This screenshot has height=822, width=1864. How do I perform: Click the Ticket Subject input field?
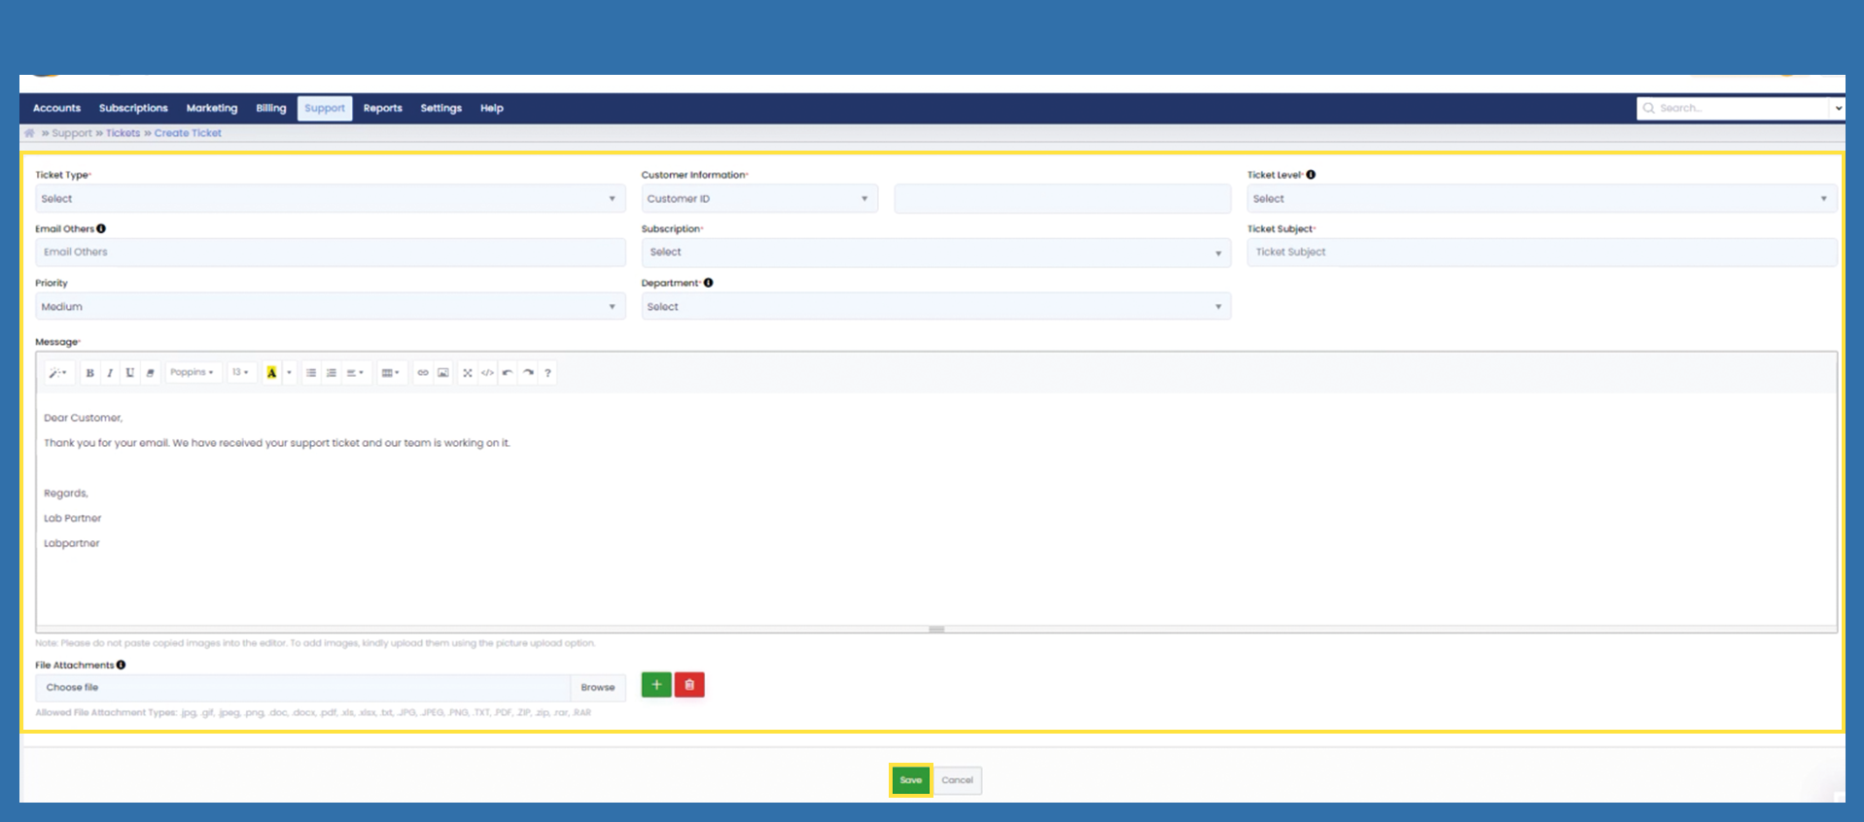pos(1541,253)
